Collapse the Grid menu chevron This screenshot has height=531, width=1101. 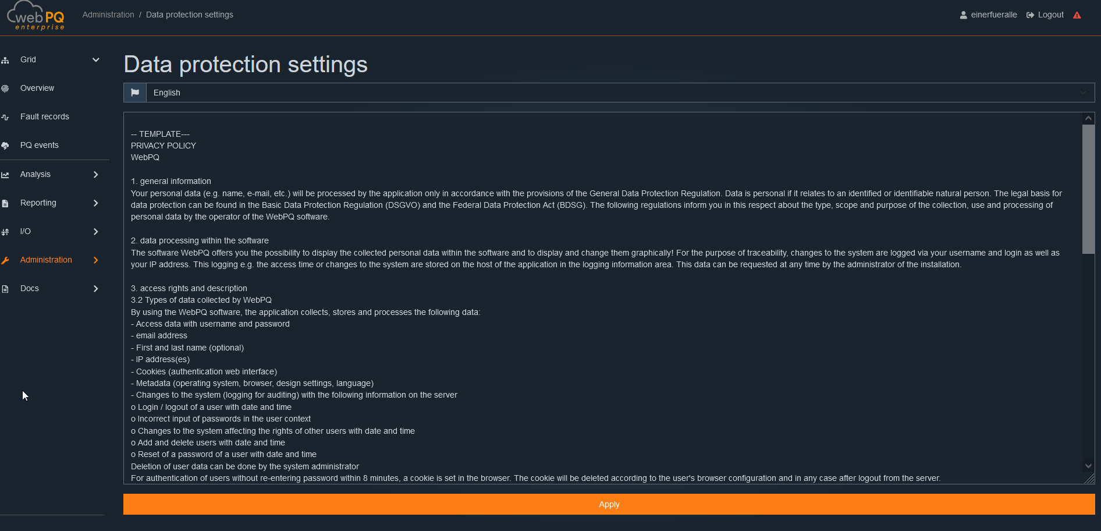point(95,59)
